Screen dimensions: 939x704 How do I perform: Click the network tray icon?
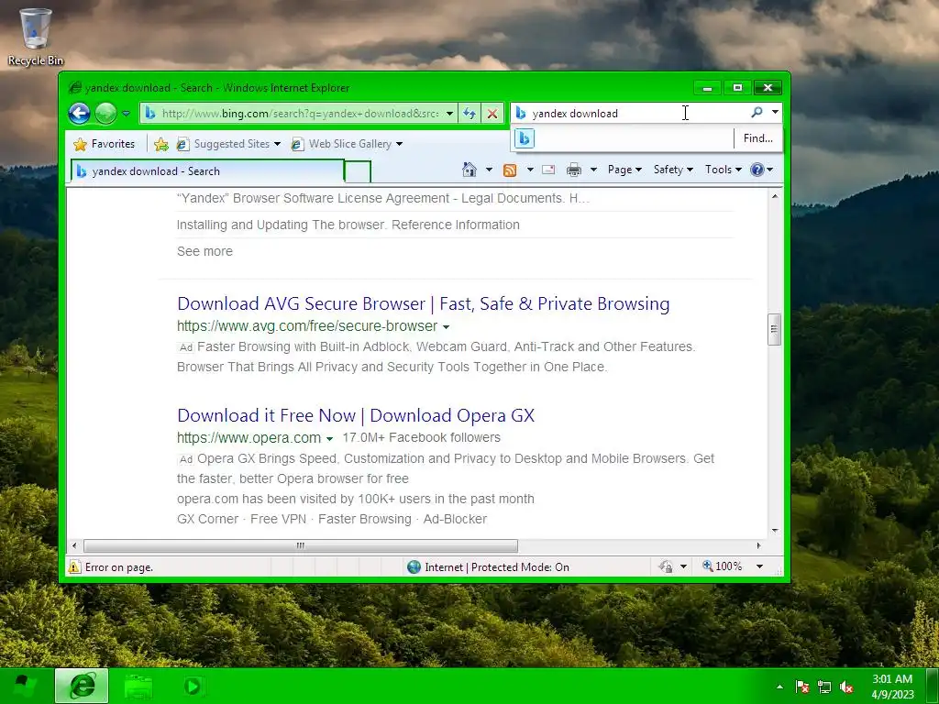[824, 687]
